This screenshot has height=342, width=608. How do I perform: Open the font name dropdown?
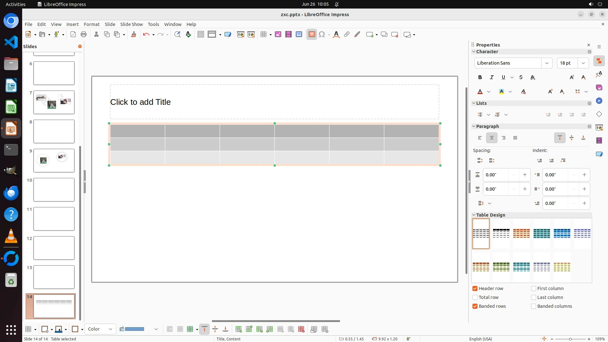click(547, 63)
